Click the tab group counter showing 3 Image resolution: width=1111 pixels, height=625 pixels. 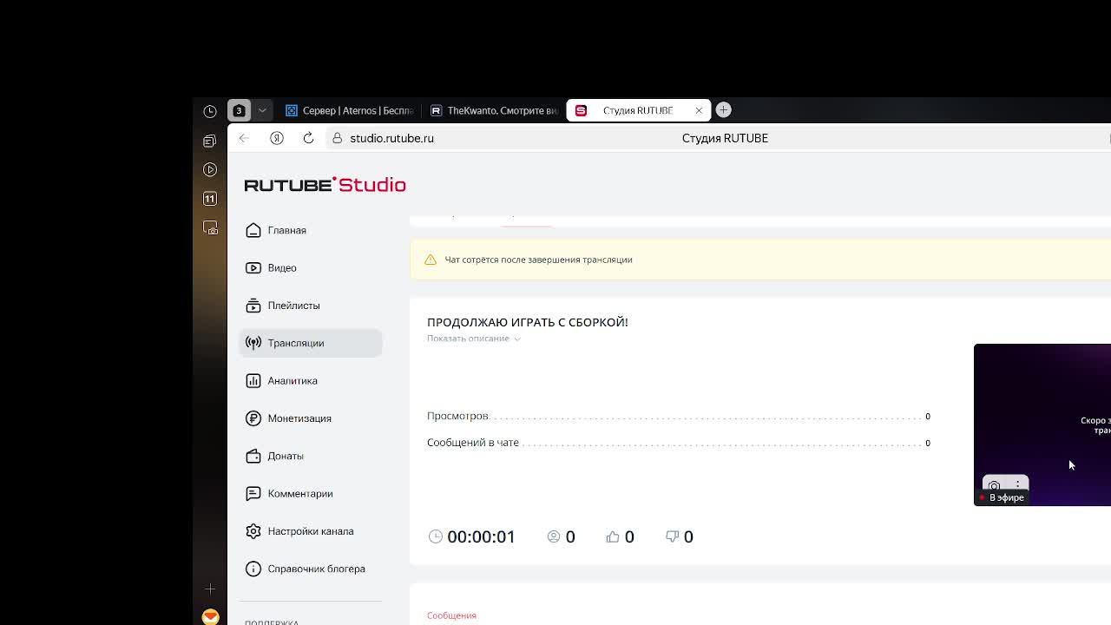point(239,110)
